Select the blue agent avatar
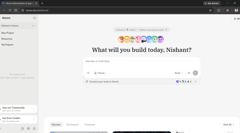Image resolution: width=240 pixels, height=133 pixels. point(149,39)
